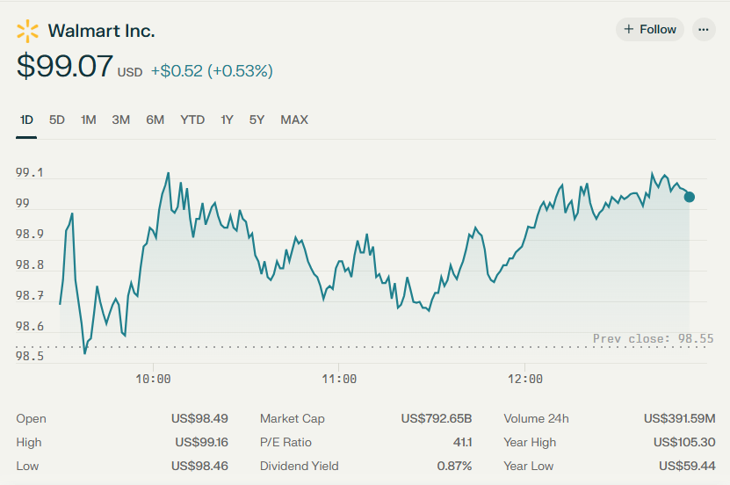This screenshot has height=485, width=730.
Task: Click the Dividend Yield label
Action: point(300,466)
